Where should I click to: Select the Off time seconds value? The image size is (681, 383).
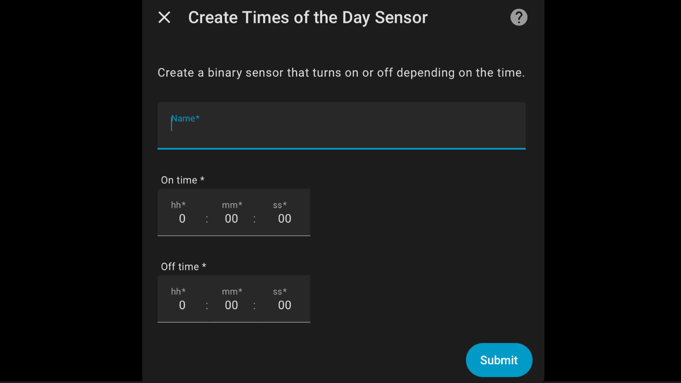coord(284,305)
